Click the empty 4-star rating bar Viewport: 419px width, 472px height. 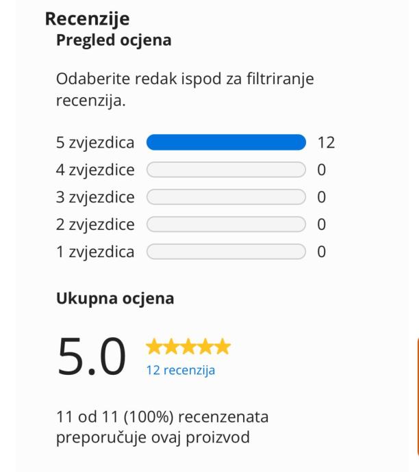click(x=226, y=170)
